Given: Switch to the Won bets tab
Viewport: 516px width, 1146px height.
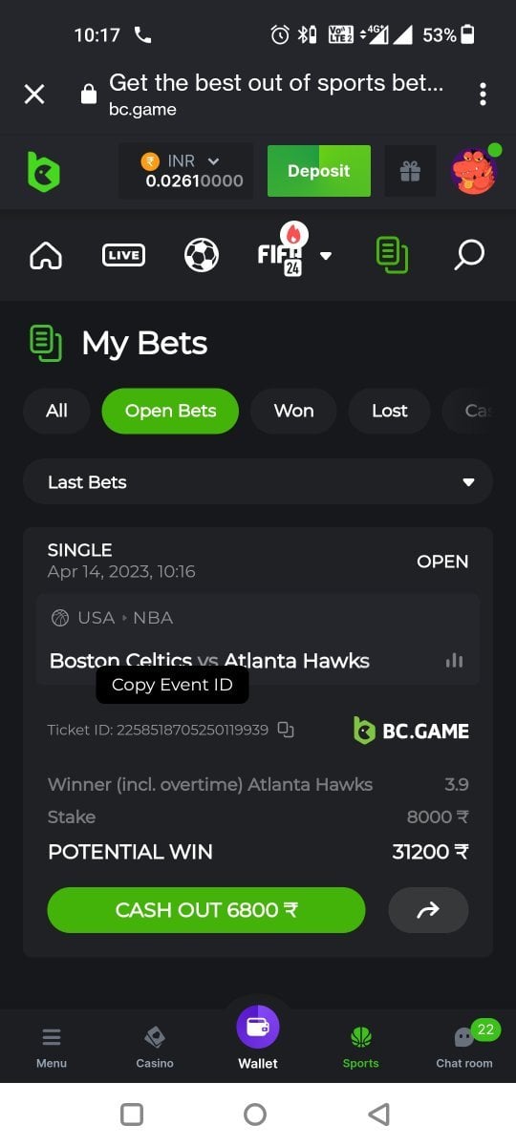Looking at the screenshot, I should [293, 411].
